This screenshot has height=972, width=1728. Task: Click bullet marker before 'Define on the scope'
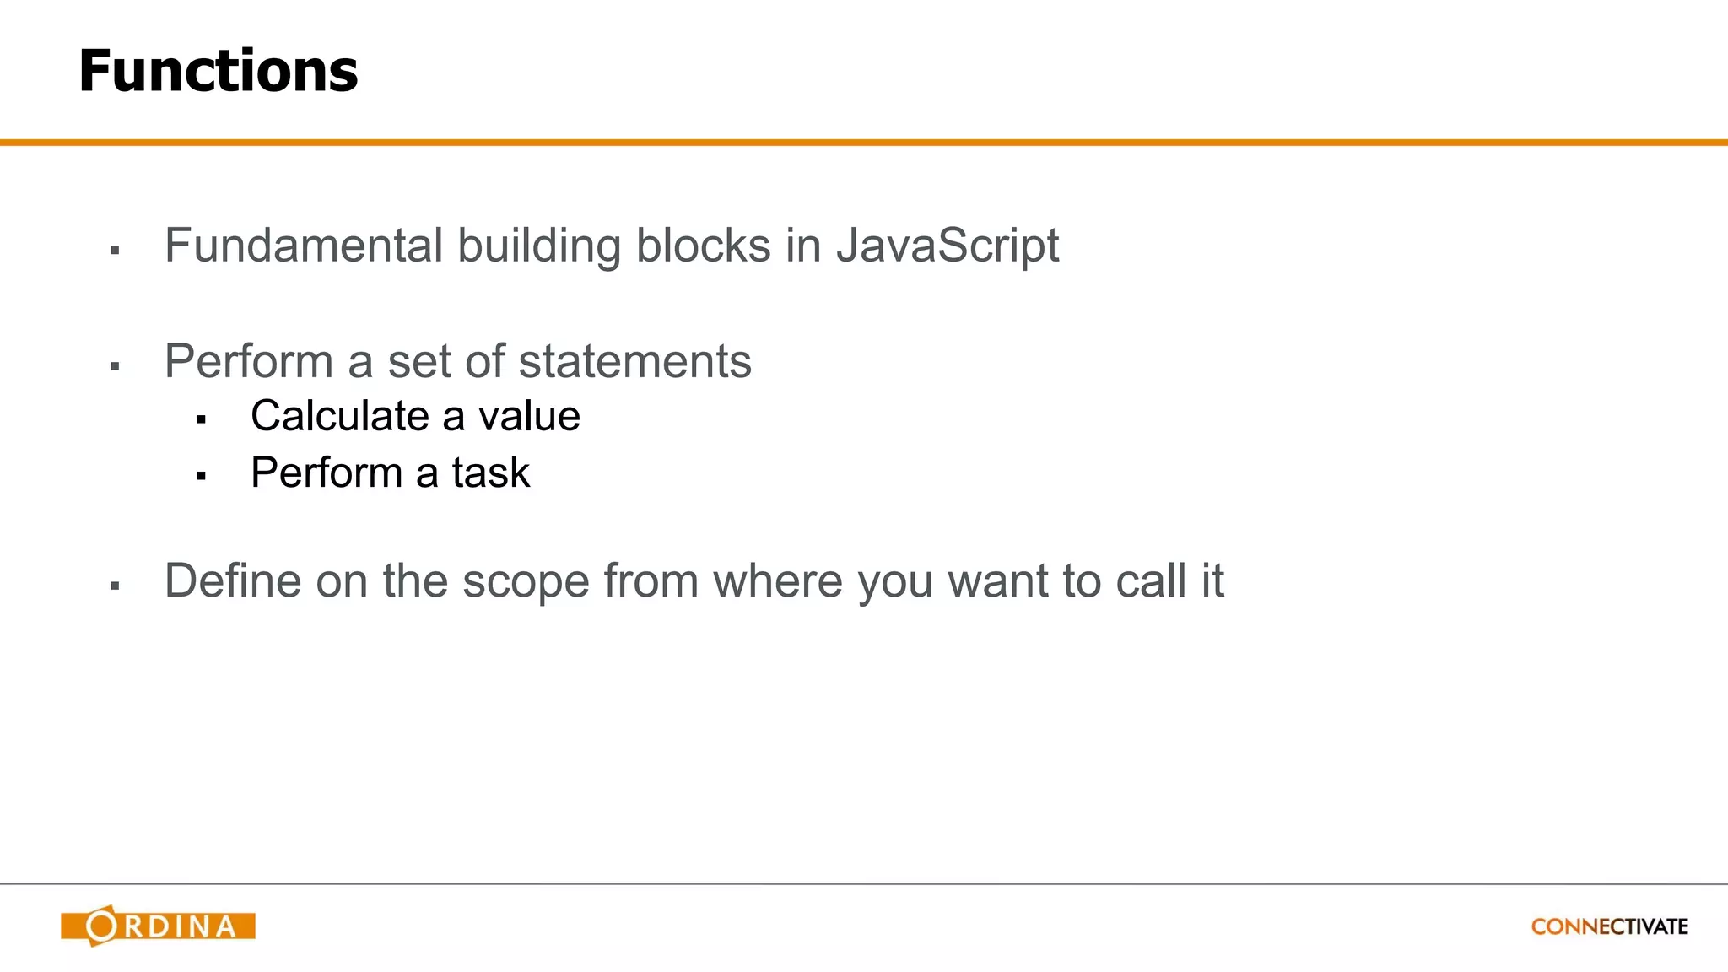coord(116,586)
